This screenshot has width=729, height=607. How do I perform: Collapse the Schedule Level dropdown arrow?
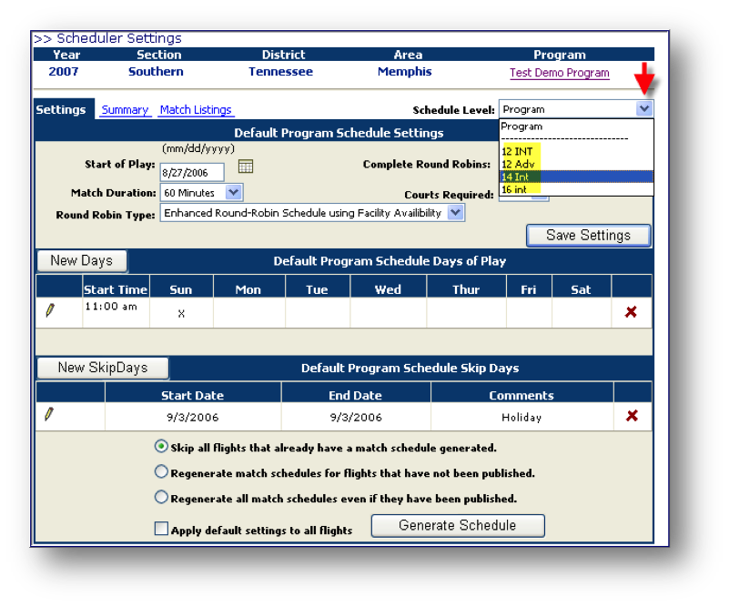click(644, 109)
